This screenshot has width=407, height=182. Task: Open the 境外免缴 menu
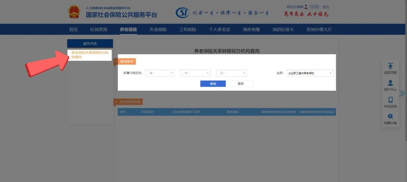pyautogui.click(x=251, y=29)
